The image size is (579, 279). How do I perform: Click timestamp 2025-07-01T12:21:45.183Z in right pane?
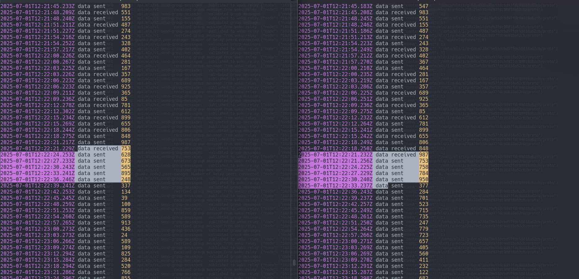[x=335, y=6]
